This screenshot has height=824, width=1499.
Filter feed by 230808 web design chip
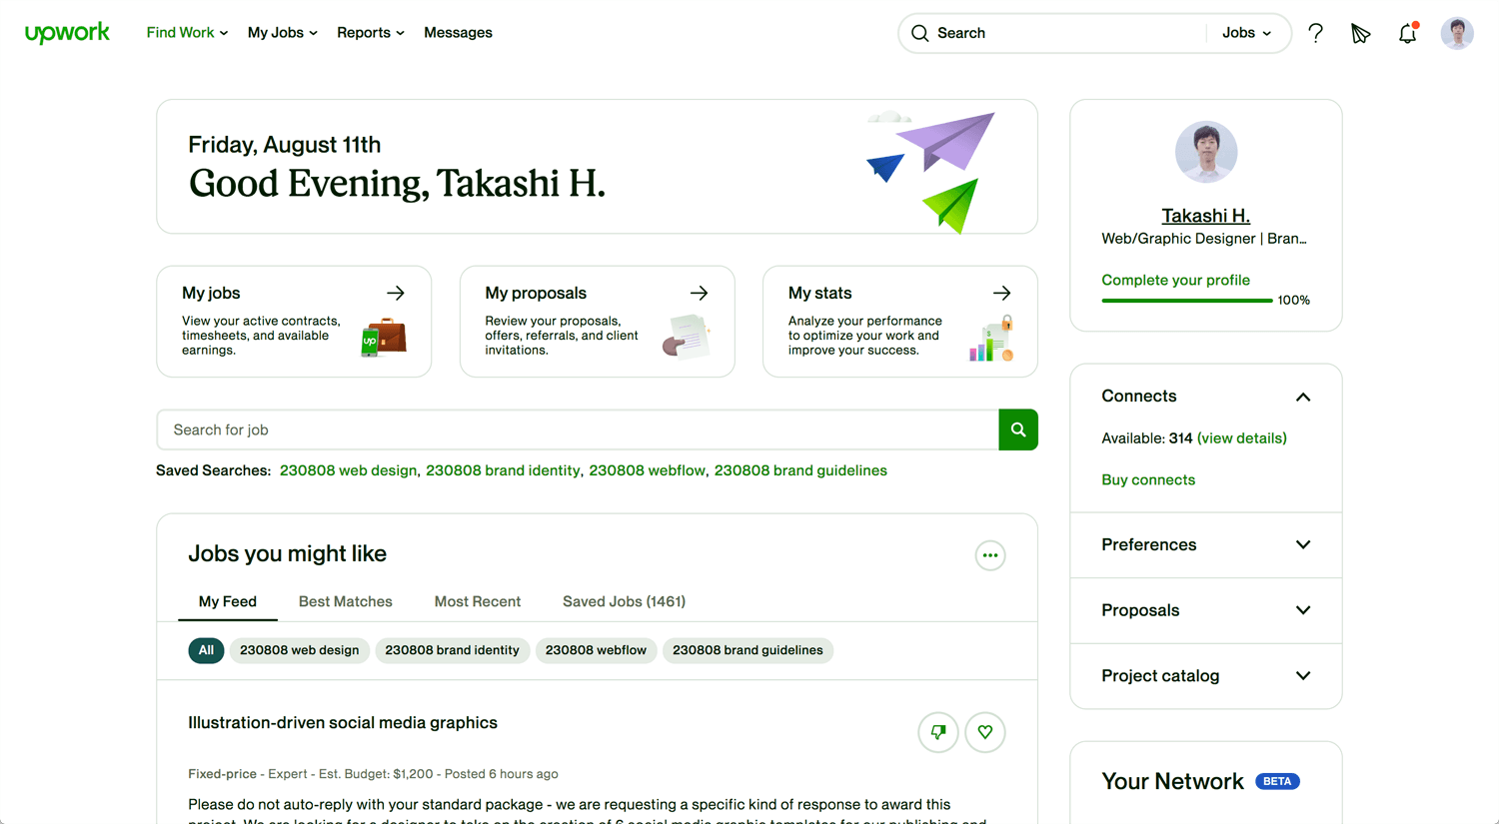tap(299, 650)
